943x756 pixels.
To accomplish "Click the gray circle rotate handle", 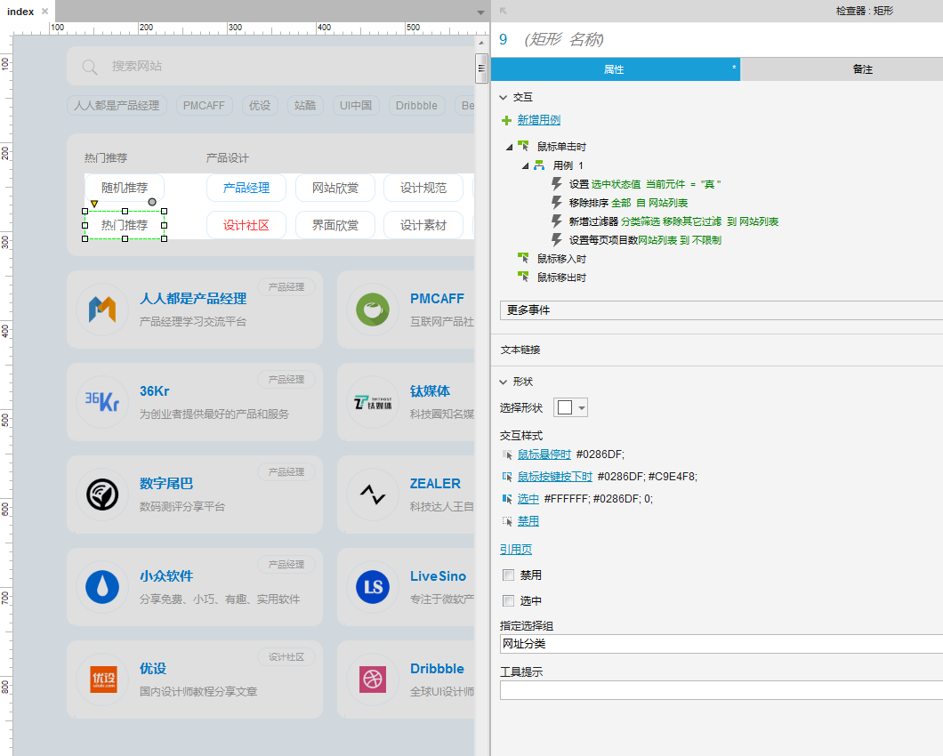I will pyautogui.click(x=152, y=202).
